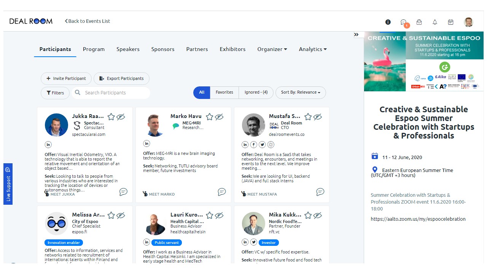Favorite Lauri Kuro... with the star
The width and height of the screenshot is (487, 274).
coord(210,215)
